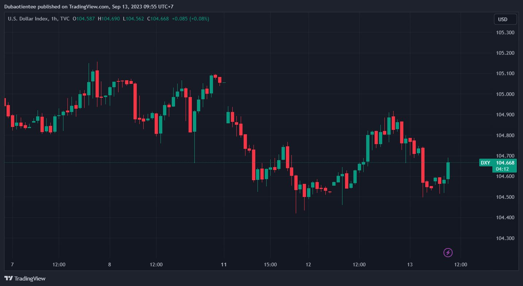The width and height of the screenshot is (523, 286).
Task: Click the 15:00 time axis label
Action: point(270,264)
